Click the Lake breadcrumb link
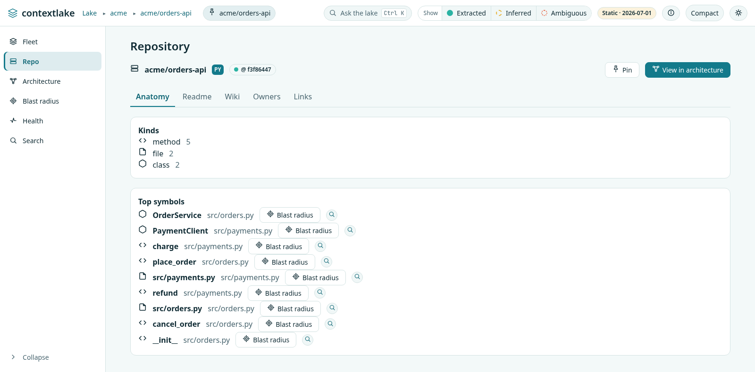Image resolution: width=755 pixels, height=372 pixels. [x=89, y=13]
